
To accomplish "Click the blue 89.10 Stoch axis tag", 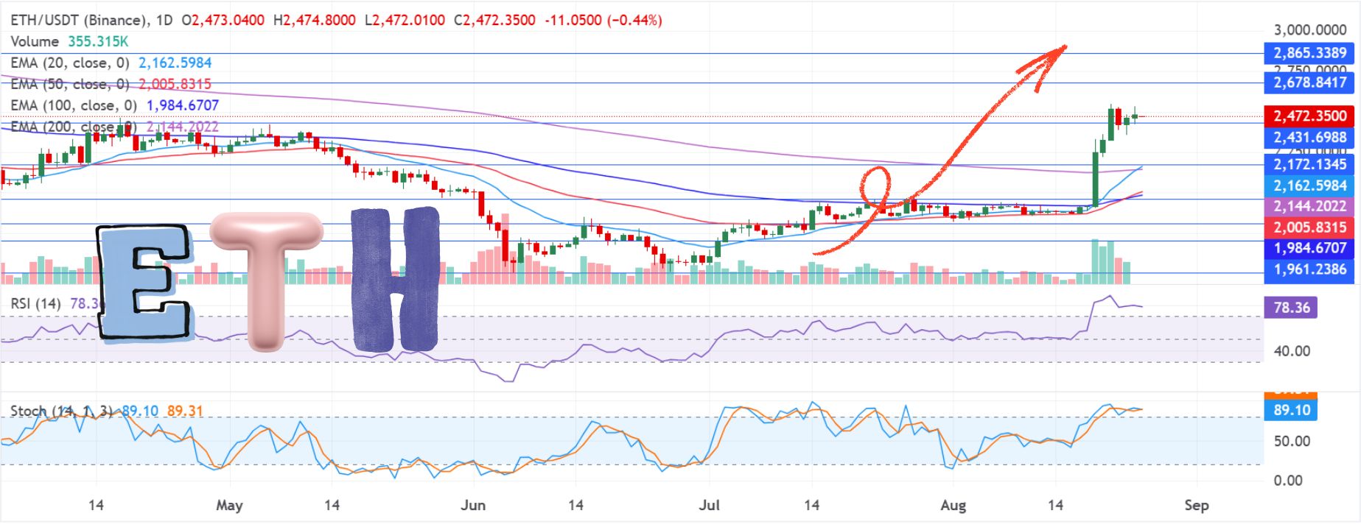I will click(x=1291, y=410).
